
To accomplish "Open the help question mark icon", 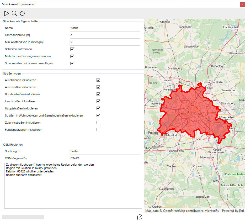I will (x=140, y=217).
